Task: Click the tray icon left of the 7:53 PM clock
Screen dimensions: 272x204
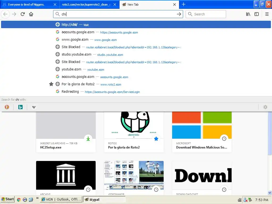Action: 250,200
